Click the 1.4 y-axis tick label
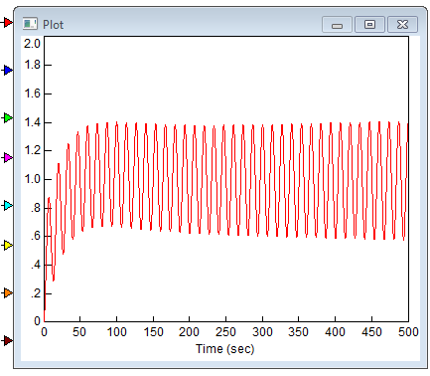Screen dimensions: 430x376 (x=33, y=122)
